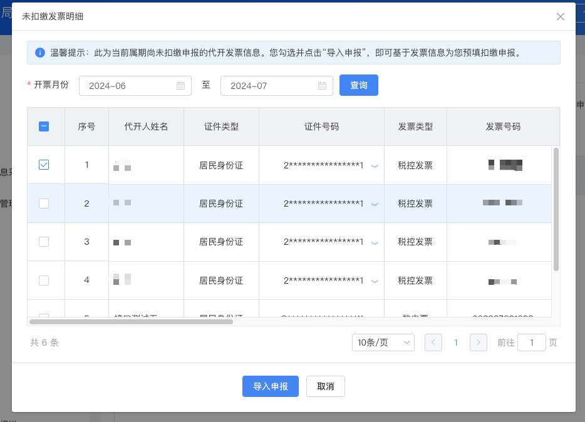The height and width of the screenshot is (422, 585).
Task: Uncheck the checkbox for row 1
Action: click(44, 165)
